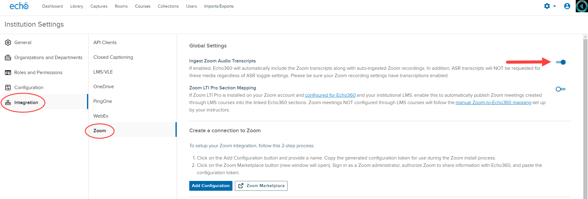This screenshot has width=588, height=199.
Task: Click the round avatar badge at top right
Action: 582,6
